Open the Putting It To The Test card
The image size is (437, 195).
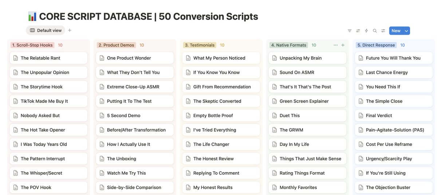click(x=135, y=101)
